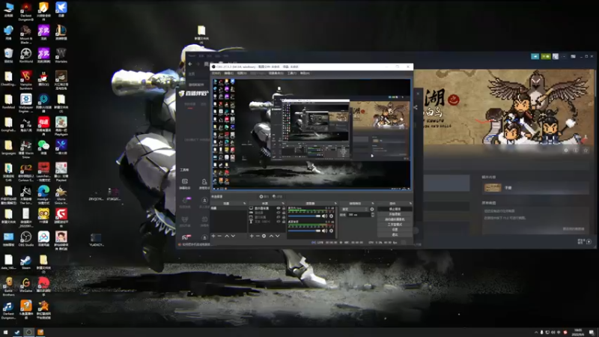This screenshot has width=599, height=337.
Task: Open taskbar notification center
Action: (x=592, y=332)
